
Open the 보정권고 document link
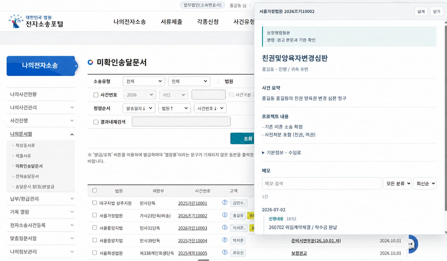coord(299,253)
